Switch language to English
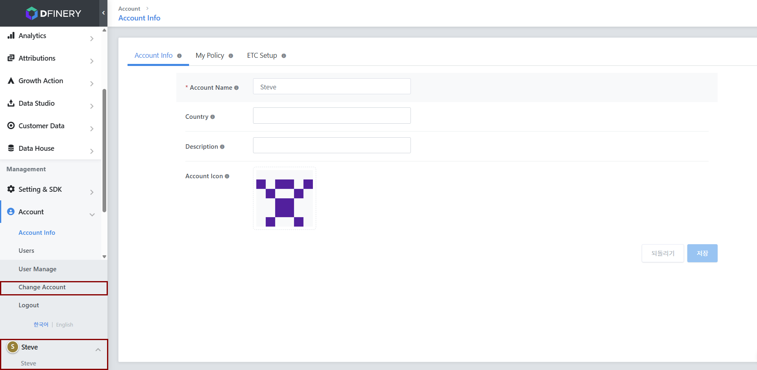 pos(64,325)
